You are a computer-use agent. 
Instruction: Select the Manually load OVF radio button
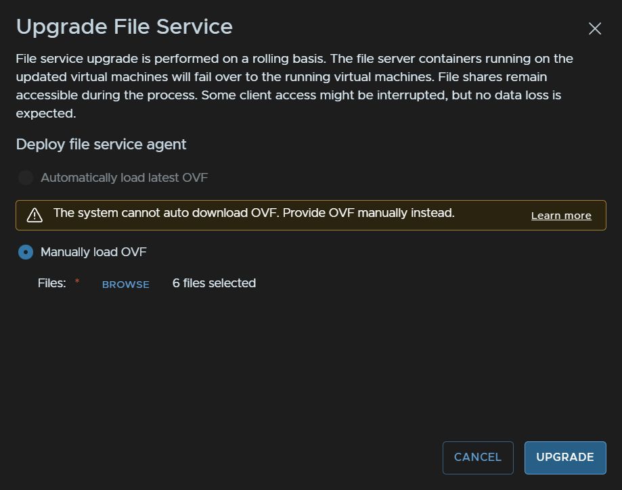click(x=26, y=252)
